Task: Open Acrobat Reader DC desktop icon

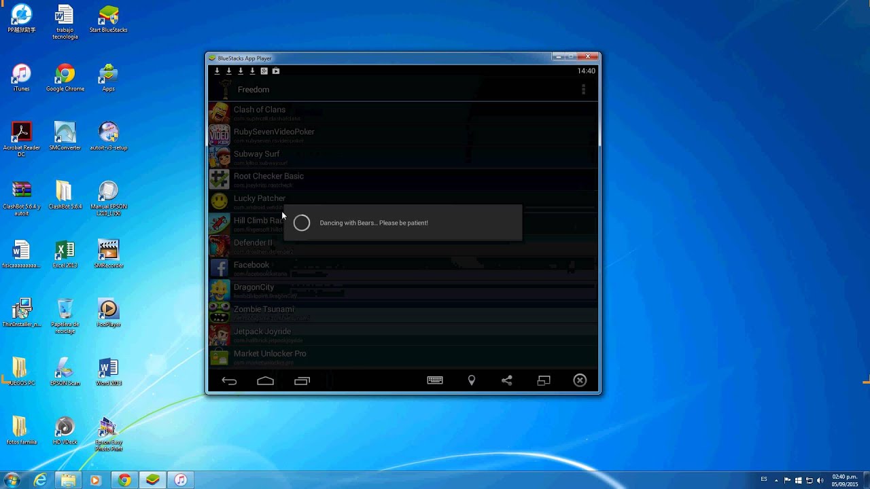Action: [22, 140]
